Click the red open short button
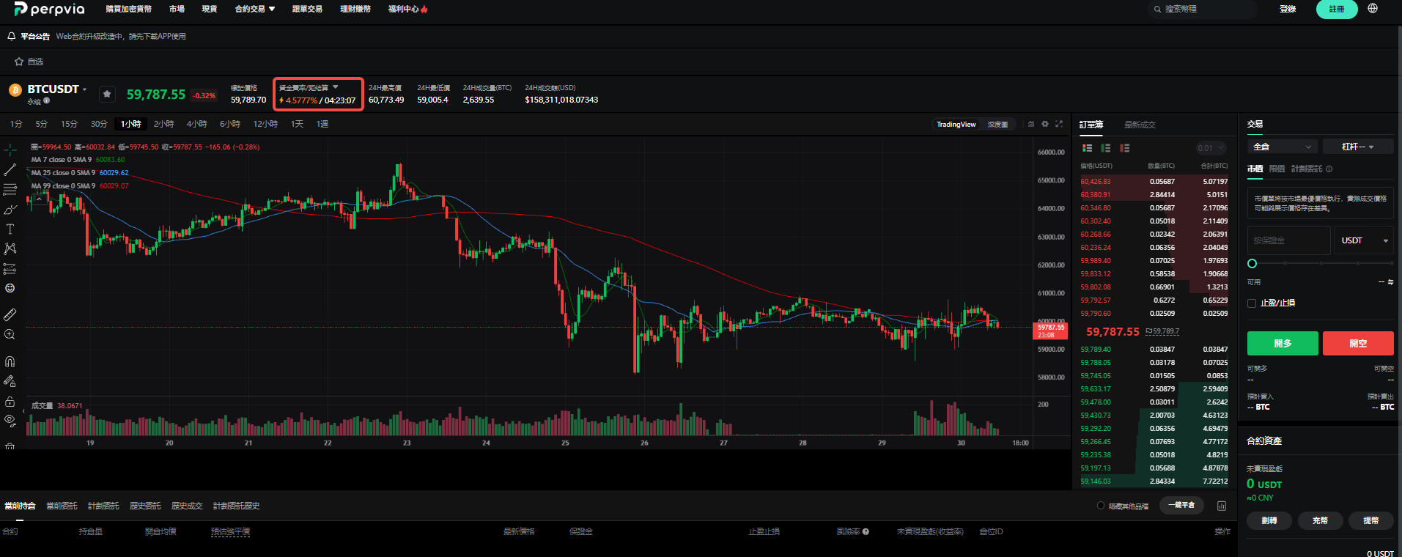The height and width of the screenshot is (557, 1402). pyautogui.click(x=1358, y=343)
